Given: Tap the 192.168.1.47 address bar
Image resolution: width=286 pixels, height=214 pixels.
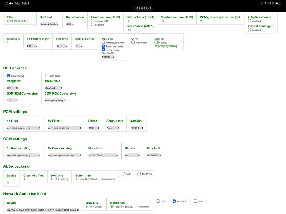Looking at the screenshot, I should pos(143,8).
